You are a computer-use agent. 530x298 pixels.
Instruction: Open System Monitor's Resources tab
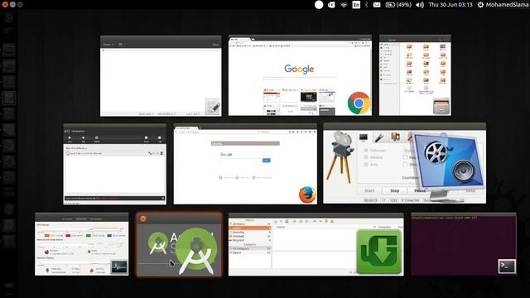pyautogui.click(x=81, y=219)
